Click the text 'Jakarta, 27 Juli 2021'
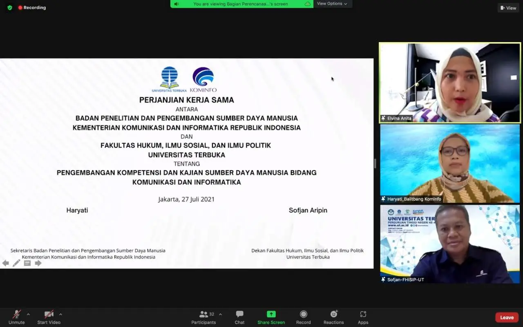 (186, 199)
